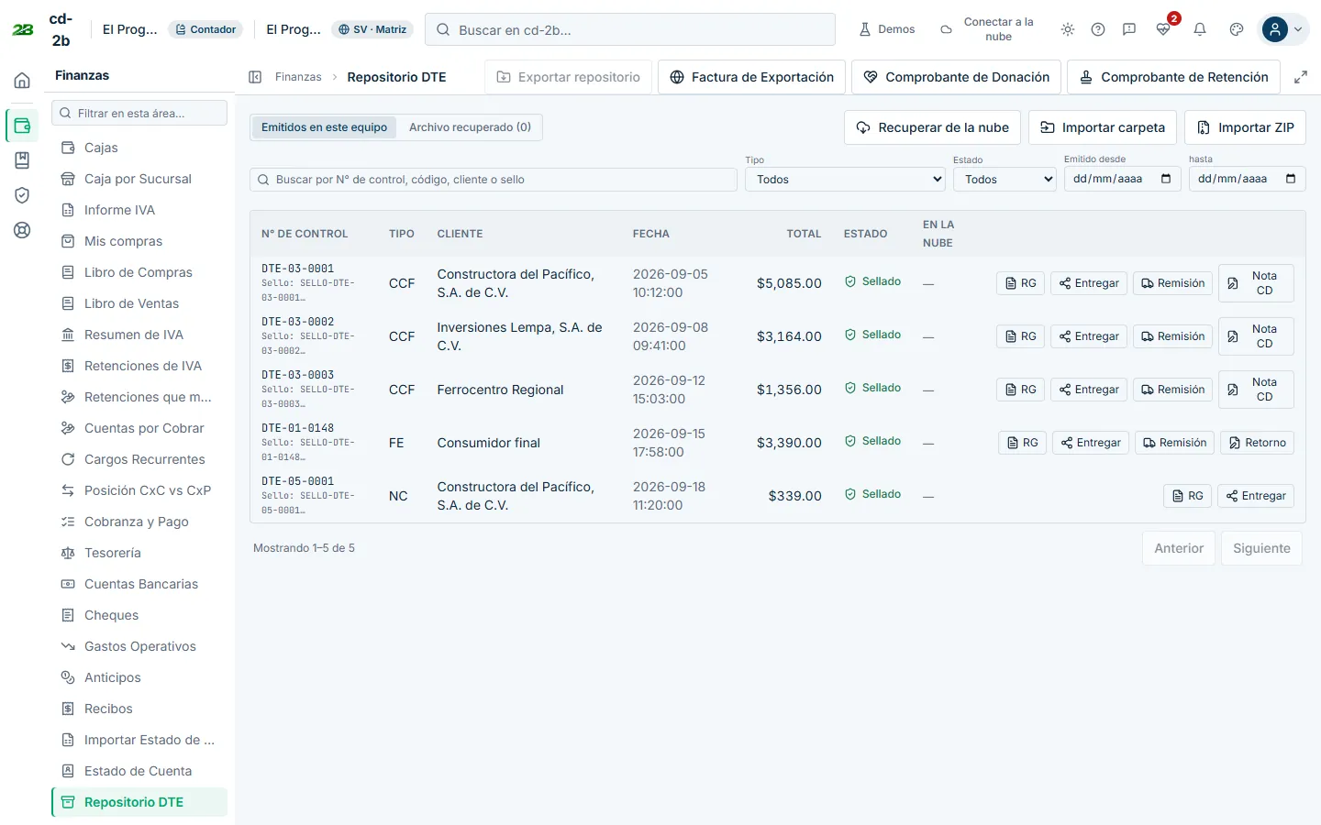Select the Emitidos en este equipo tab

coord(324,127)
